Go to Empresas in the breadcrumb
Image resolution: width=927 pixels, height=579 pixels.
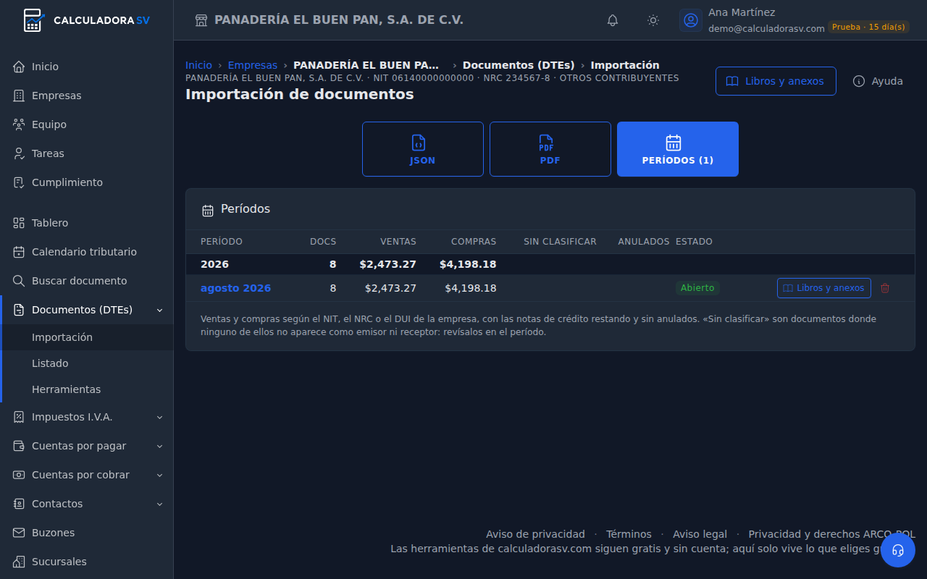pyautogui.click(x=253, y=65)
